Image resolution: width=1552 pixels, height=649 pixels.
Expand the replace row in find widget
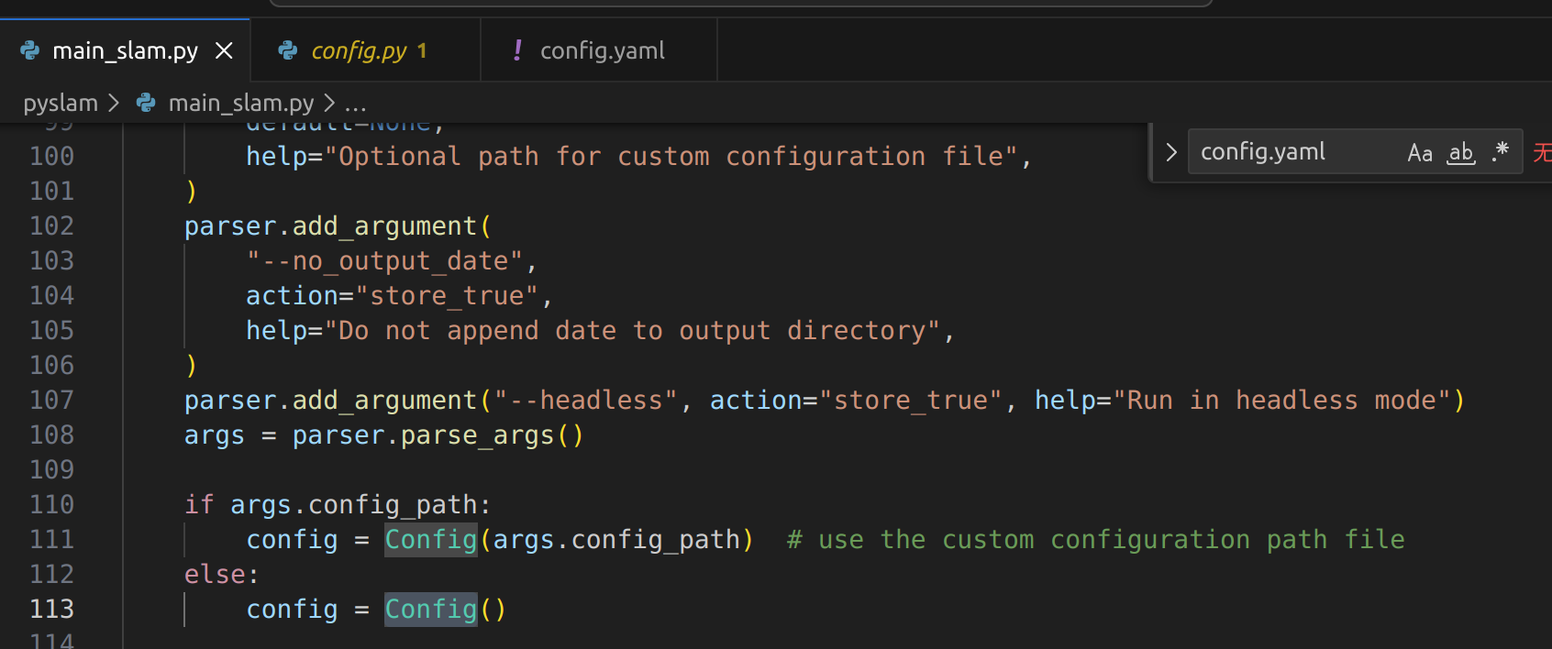(x=1171, y=152)
